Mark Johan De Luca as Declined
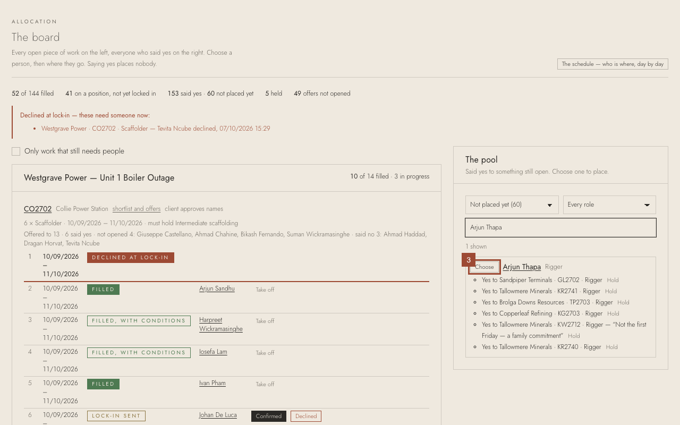Screen dimensions: 680x425 coord(306,416)
